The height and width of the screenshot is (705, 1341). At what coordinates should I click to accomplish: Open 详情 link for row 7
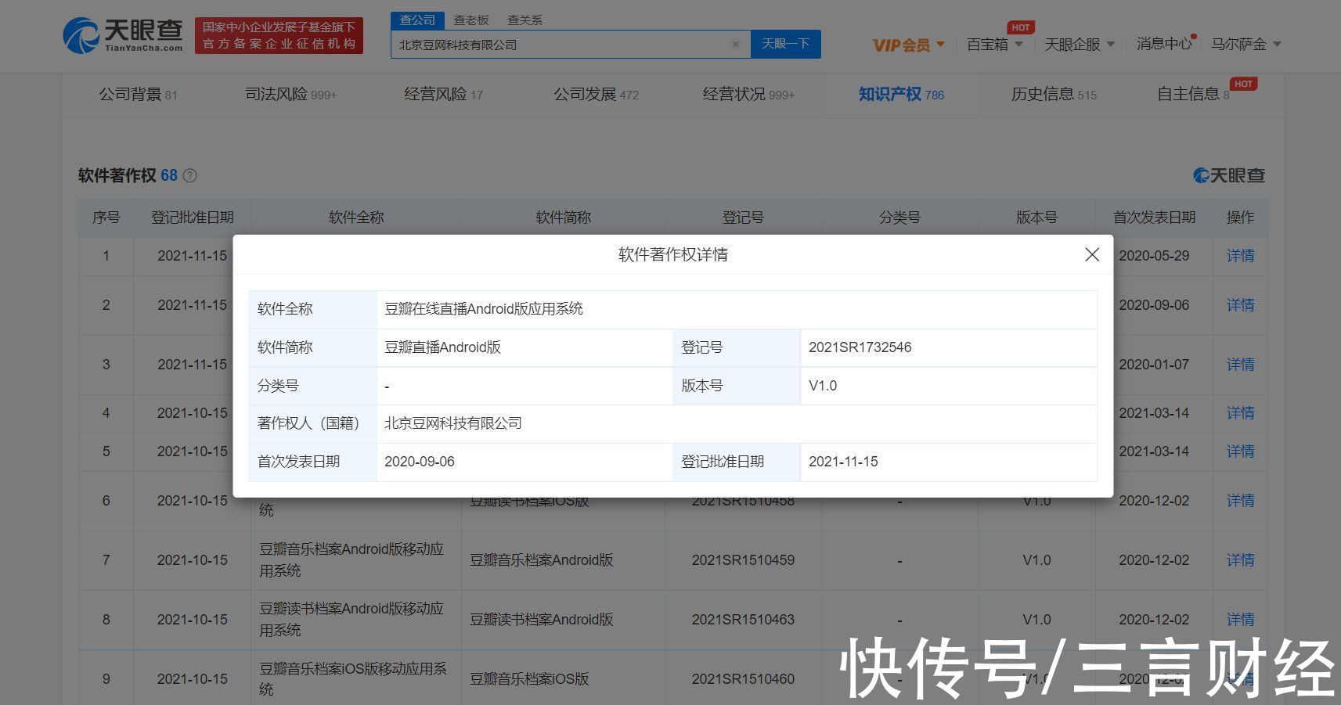point(1240,560)
